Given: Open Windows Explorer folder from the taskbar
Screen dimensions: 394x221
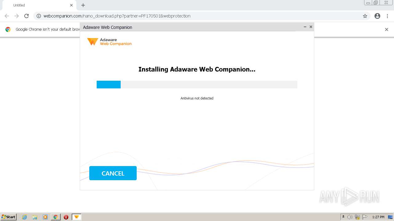Looking at the screenshot, I should pyautogui.click(x=35, y=217).
